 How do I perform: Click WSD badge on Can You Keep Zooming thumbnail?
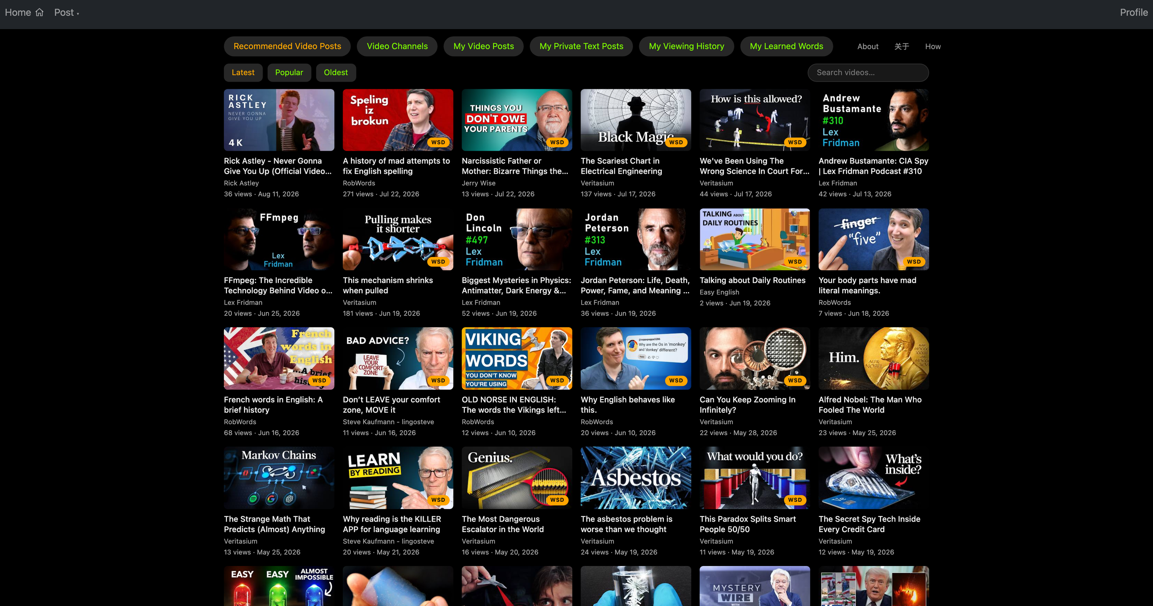(795, 380)
